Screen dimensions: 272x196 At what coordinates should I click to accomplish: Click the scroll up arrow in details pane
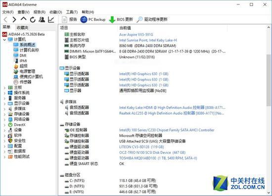(269, 27)
